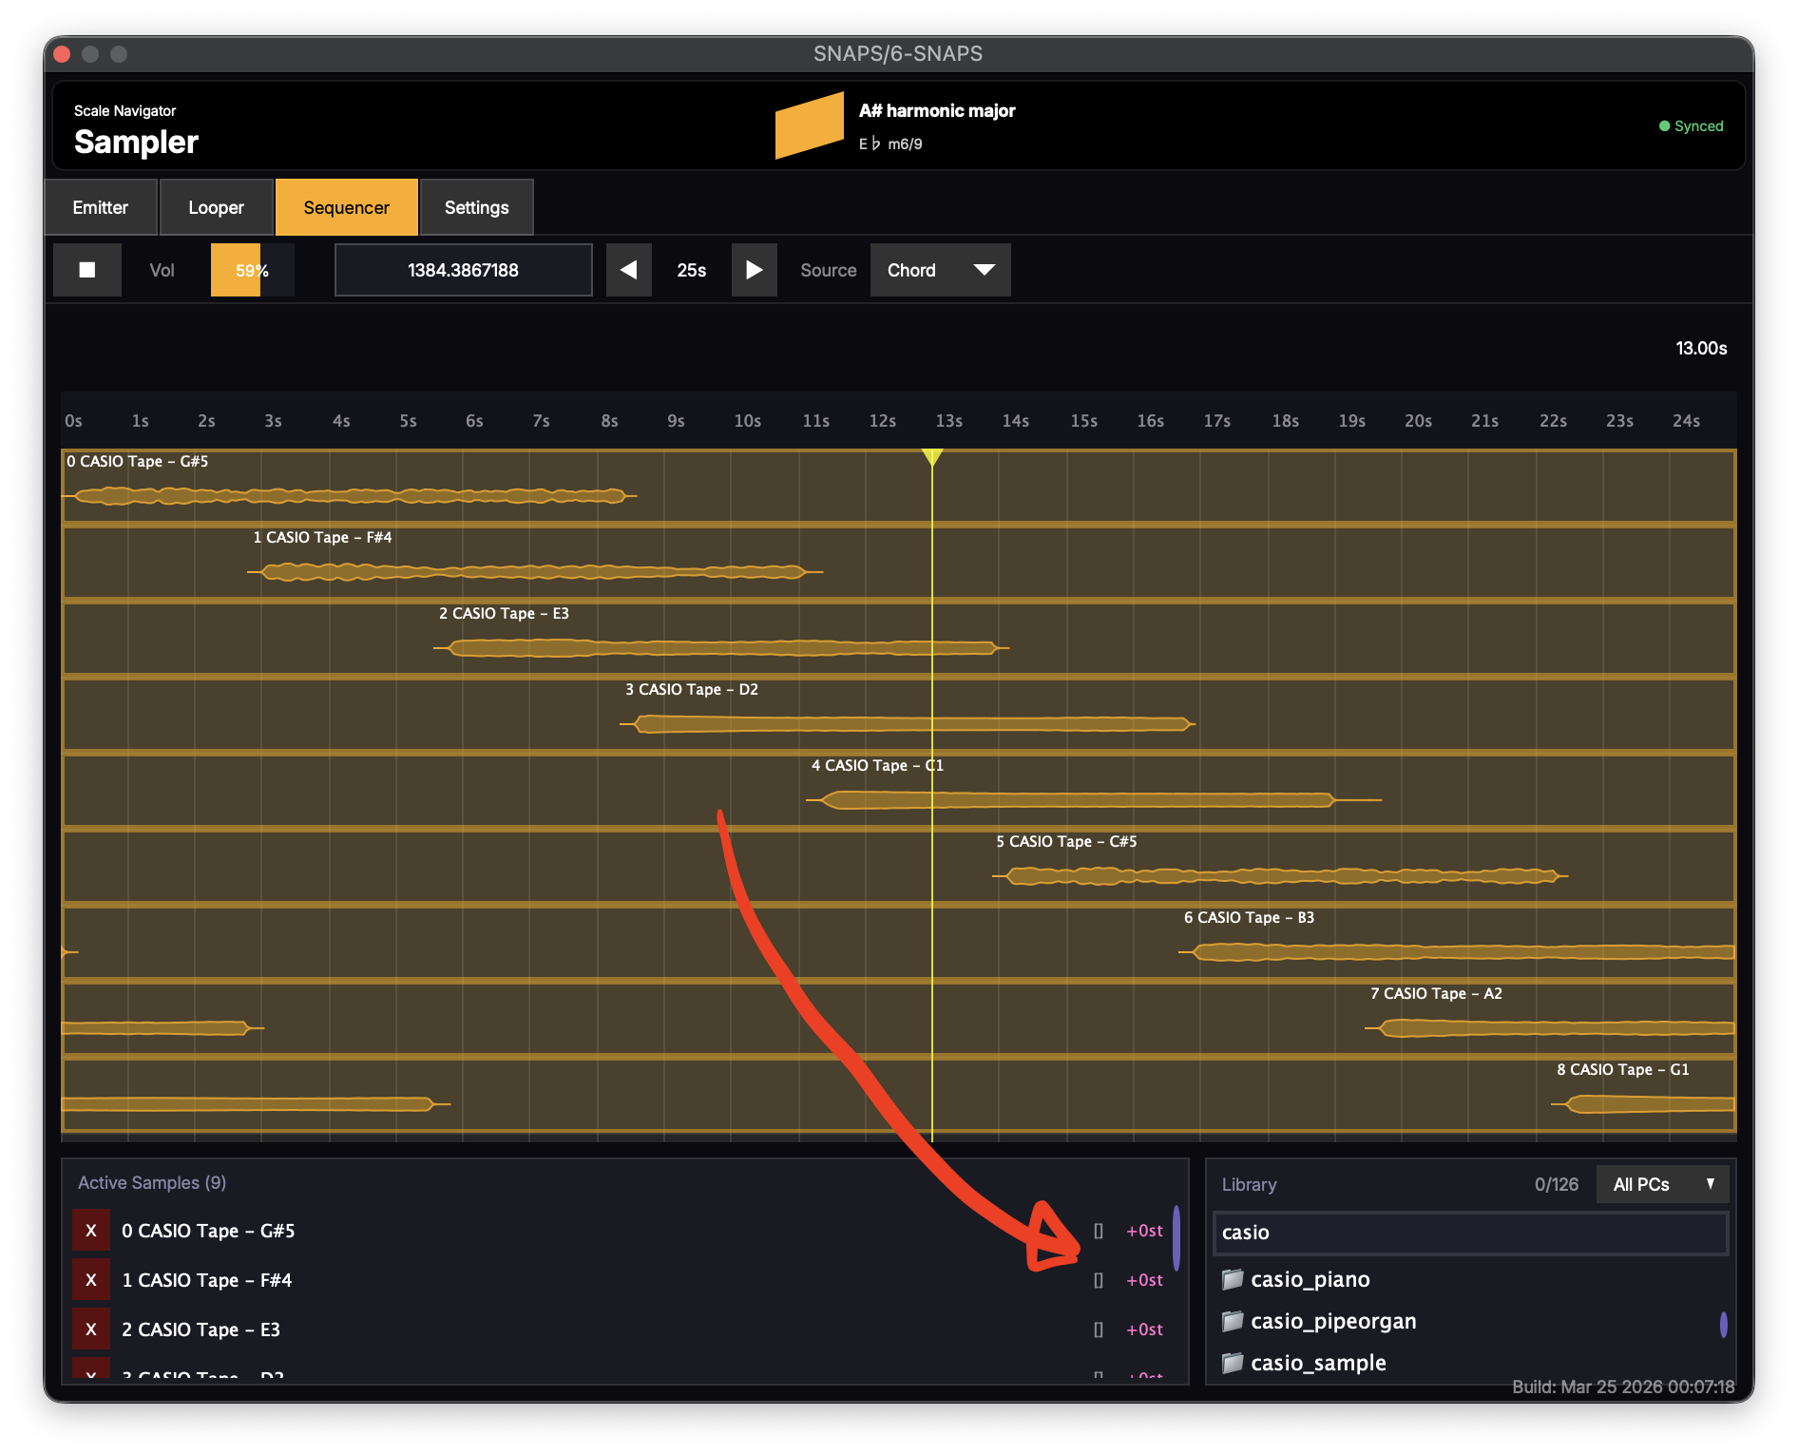Click the A# harmonic major scale name
This screenshot has height=1454, width=1798.
(x=937, y=111)
